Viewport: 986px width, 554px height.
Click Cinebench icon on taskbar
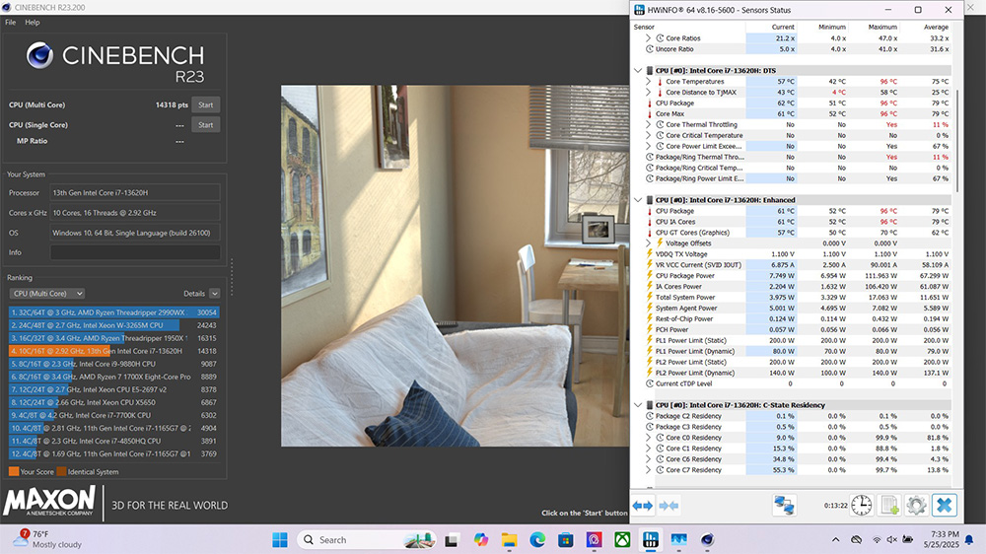tap(707, 539)
